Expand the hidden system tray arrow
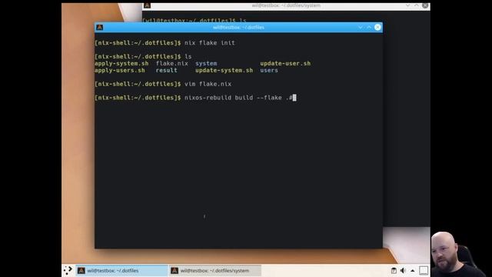 tap(413, 271)
